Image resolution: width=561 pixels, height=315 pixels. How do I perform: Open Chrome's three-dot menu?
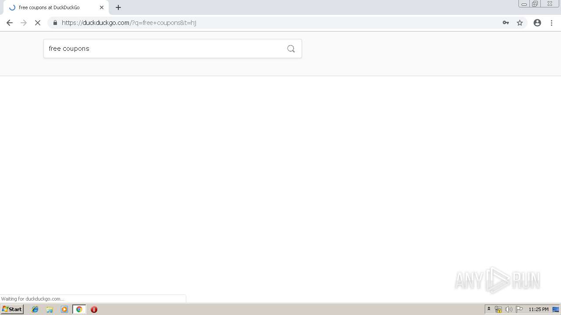(x=552, y=23)
